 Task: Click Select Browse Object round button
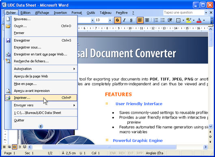pos(211,137)
